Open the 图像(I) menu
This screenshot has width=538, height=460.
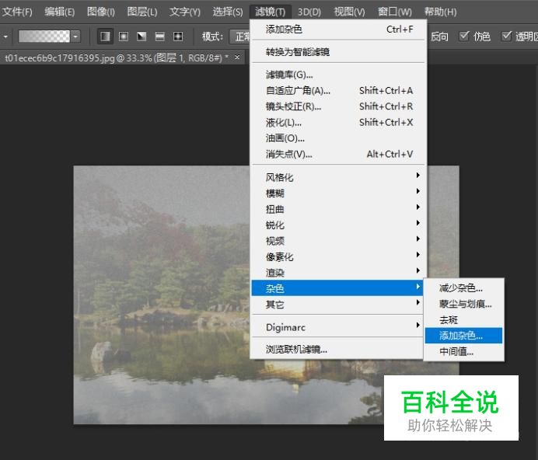click(x=101, y=12)
